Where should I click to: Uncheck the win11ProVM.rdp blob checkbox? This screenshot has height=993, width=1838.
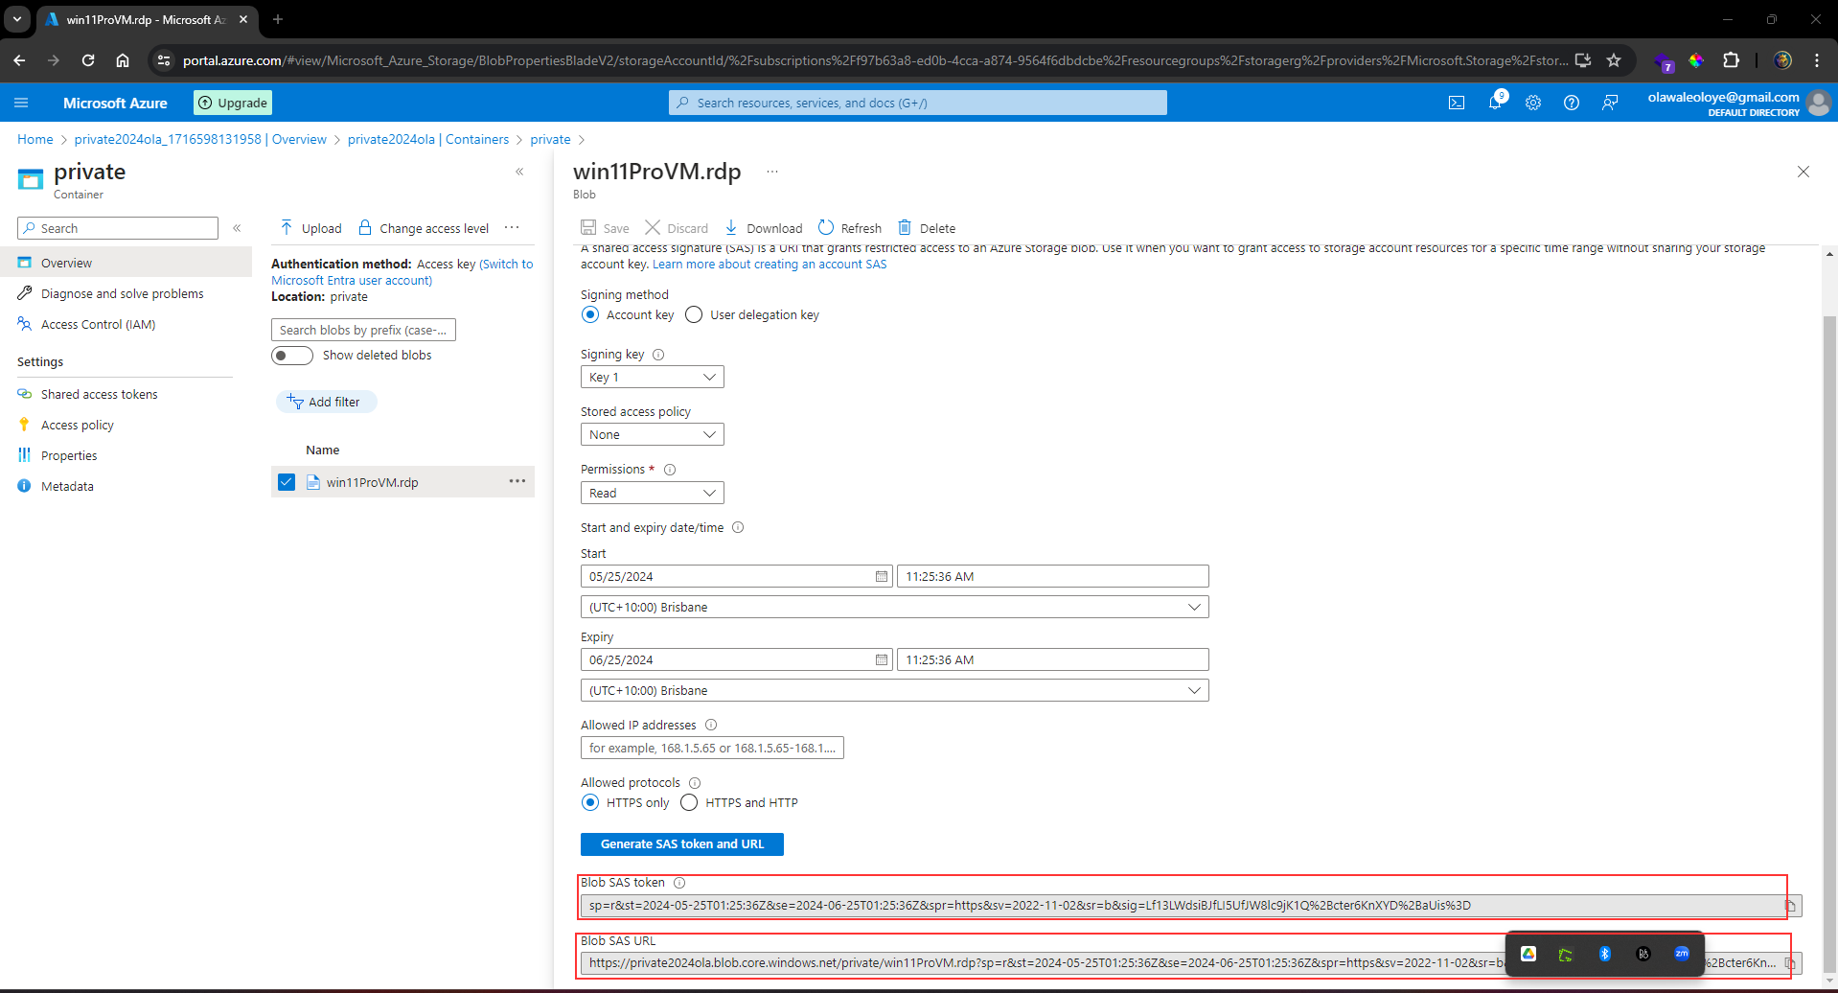[287, 482]
